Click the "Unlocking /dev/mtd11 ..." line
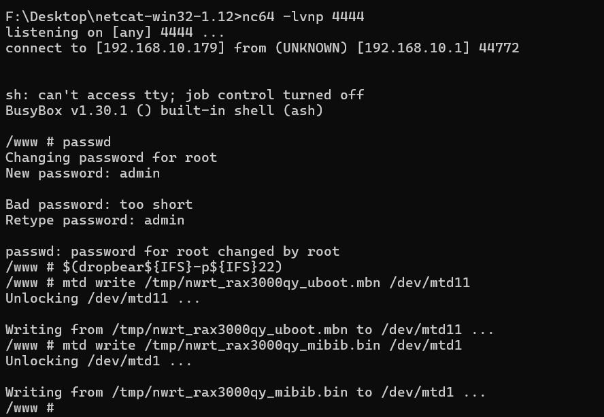Screen dimensions: 604x417 pyautogui.click(x=102, y=298)
